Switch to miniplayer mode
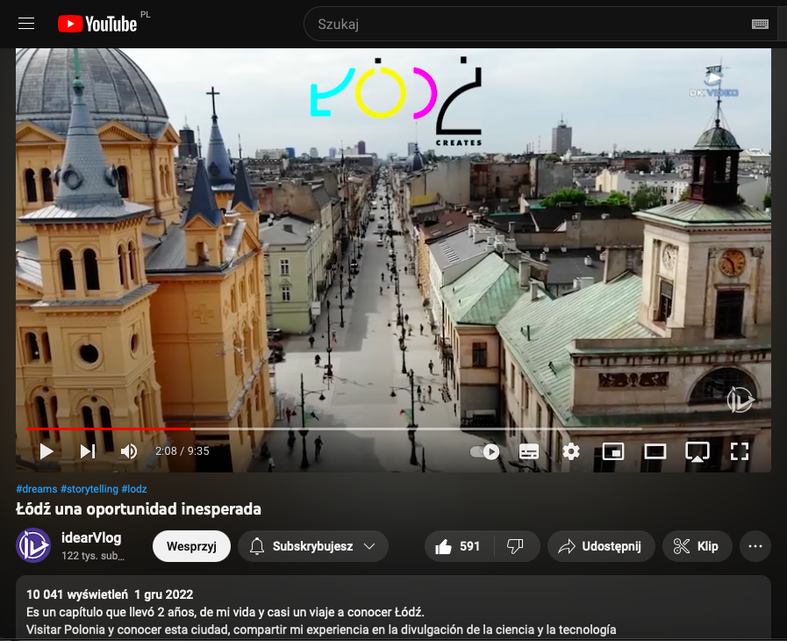This screenshot has height=641, width=787. click(x=612, y=451)
